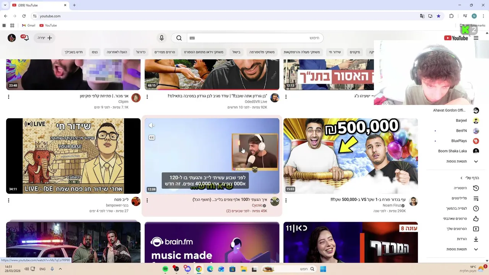
Task: Open Gmail bookmark in bookmarks bar
Action: tap(28, 26)
